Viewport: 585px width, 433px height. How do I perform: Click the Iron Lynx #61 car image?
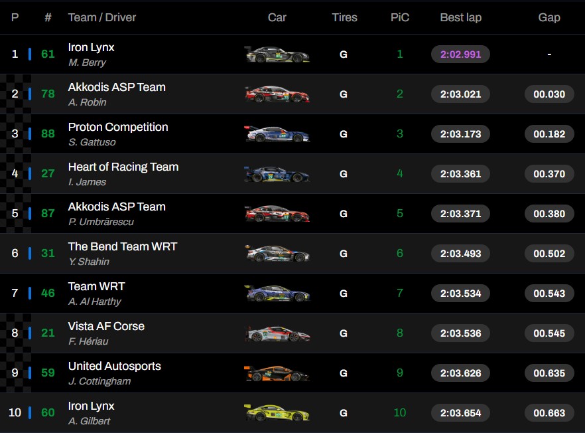[x=277, y=54]
